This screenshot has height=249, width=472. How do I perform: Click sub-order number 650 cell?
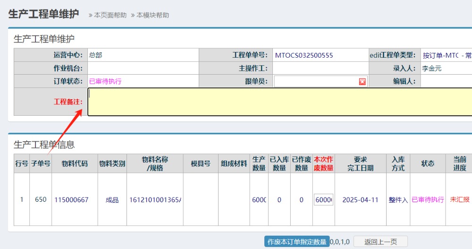41,200
